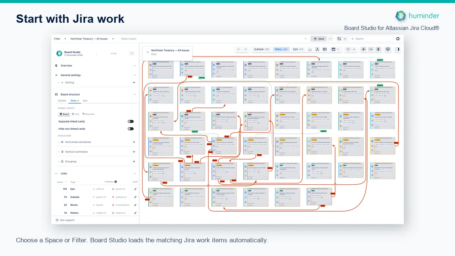Add a vertical swimlane with plus icon
The width and height of the screenshot is (455, 256).
coord(134,152)
